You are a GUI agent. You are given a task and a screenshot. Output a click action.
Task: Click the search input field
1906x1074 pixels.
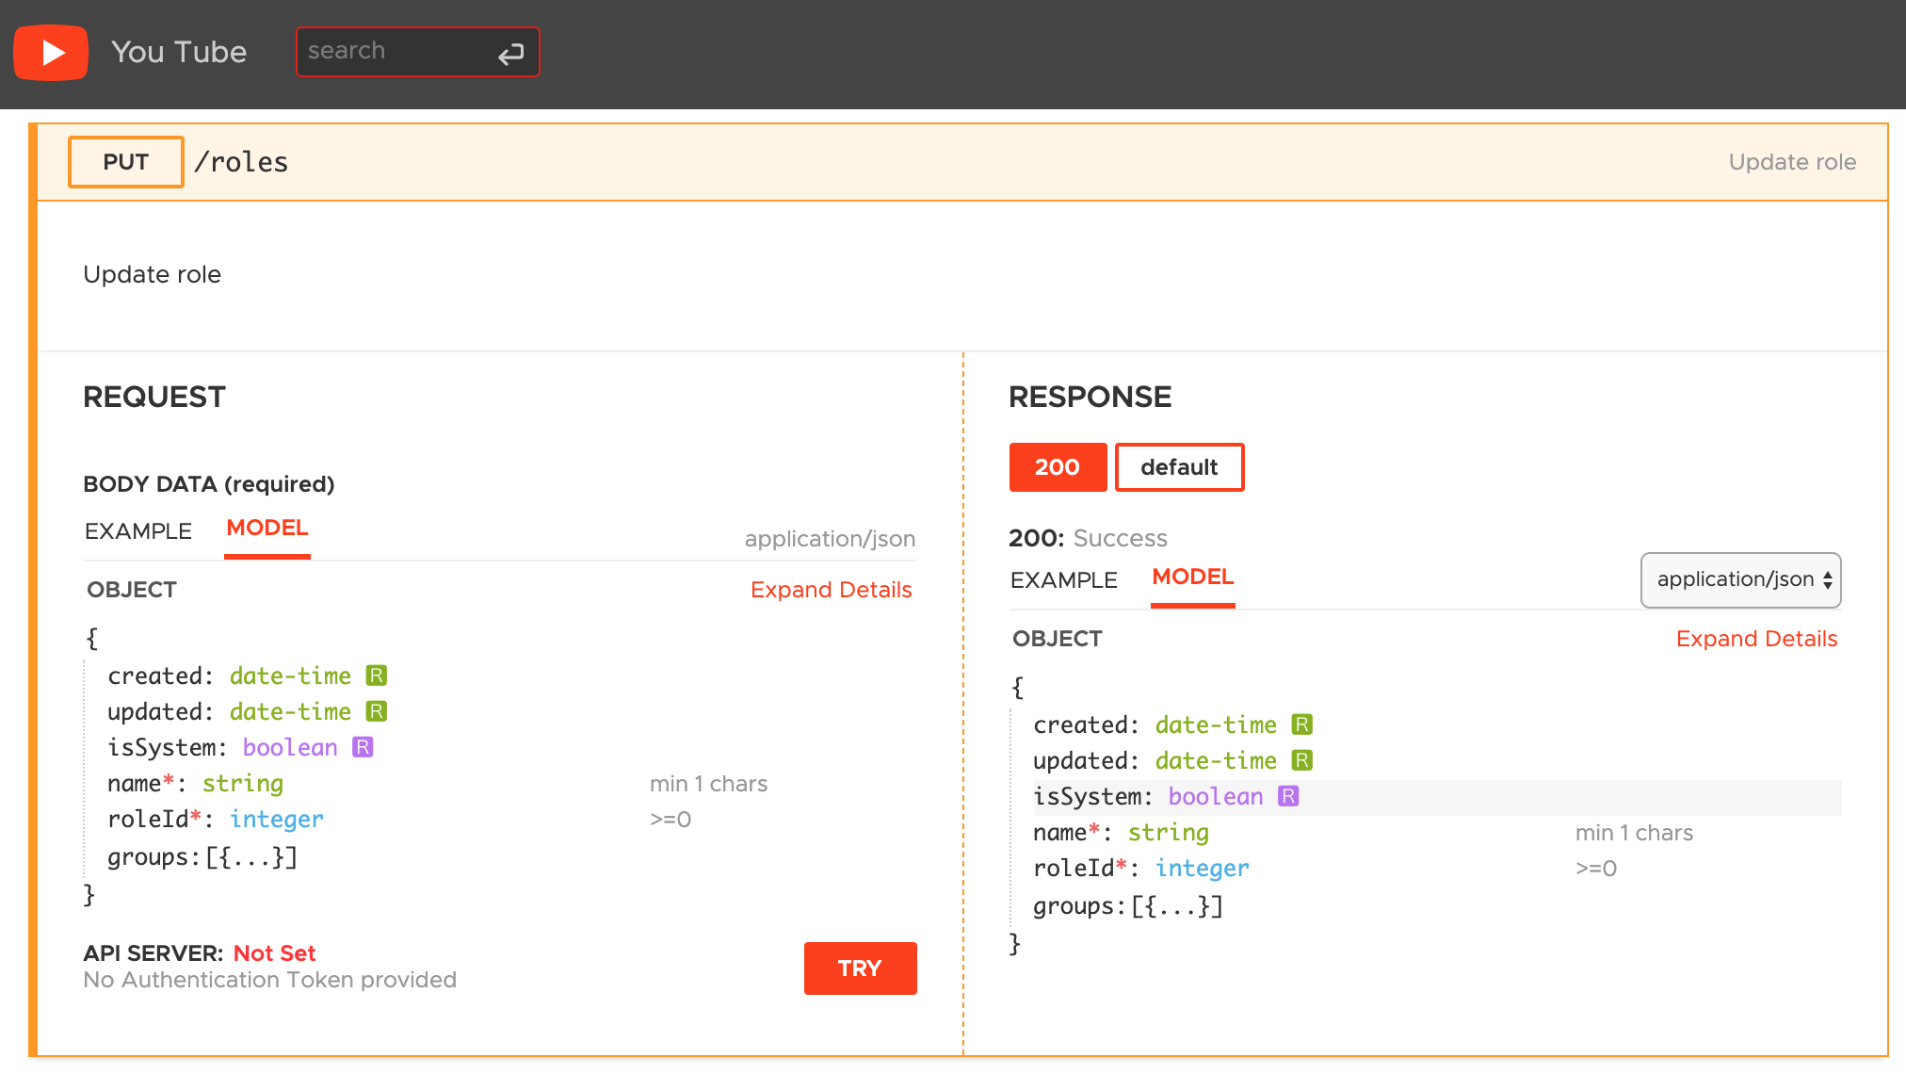[x=396, y=51]
